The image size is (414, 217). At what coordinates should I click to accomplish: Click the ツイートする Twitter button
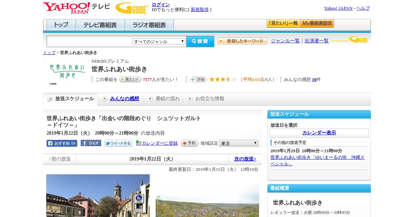coord(118,143)
